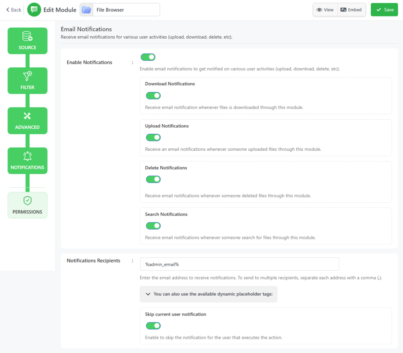Click the Source database icon
Screen dimensions: 403x353
tap(28, 37)
